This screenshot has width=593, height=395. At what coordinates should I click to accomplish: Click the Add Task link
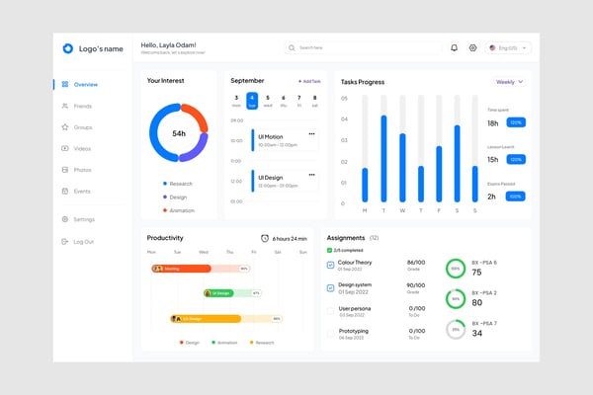pos(309,81)
